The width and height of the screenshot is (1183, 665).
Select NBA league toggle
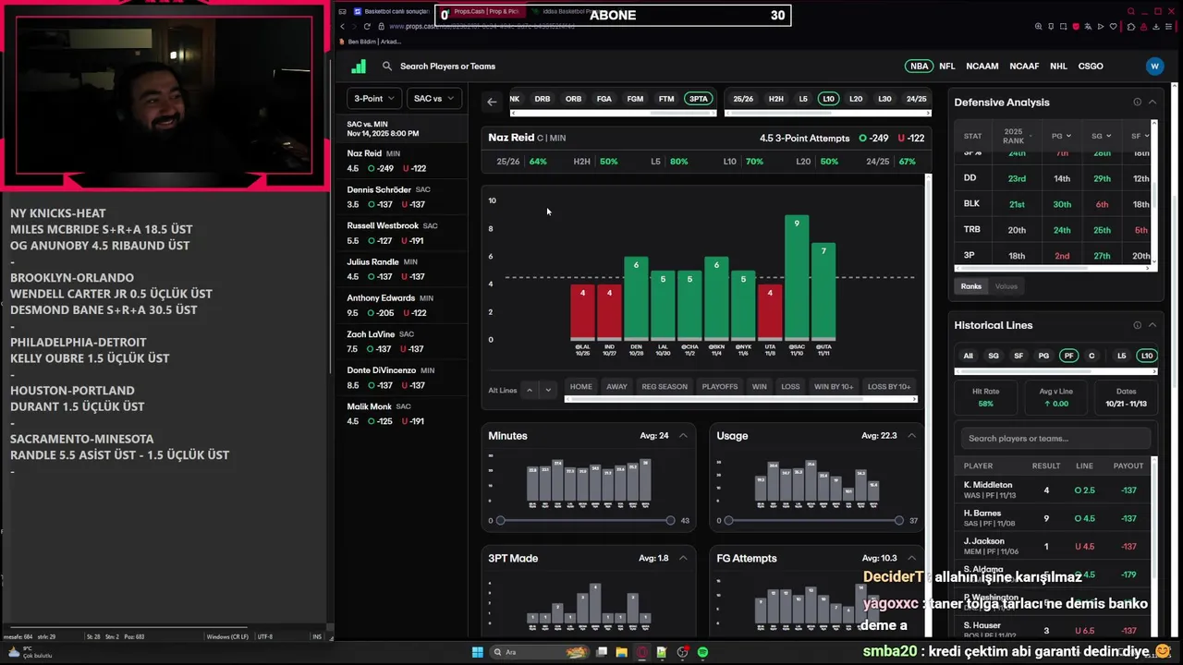[919, 66]
